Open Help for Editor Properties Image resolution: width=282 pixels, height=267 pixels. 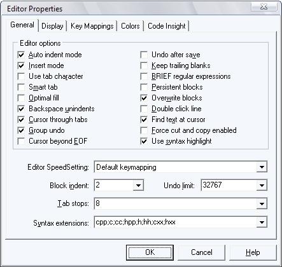tap(253, 252)
